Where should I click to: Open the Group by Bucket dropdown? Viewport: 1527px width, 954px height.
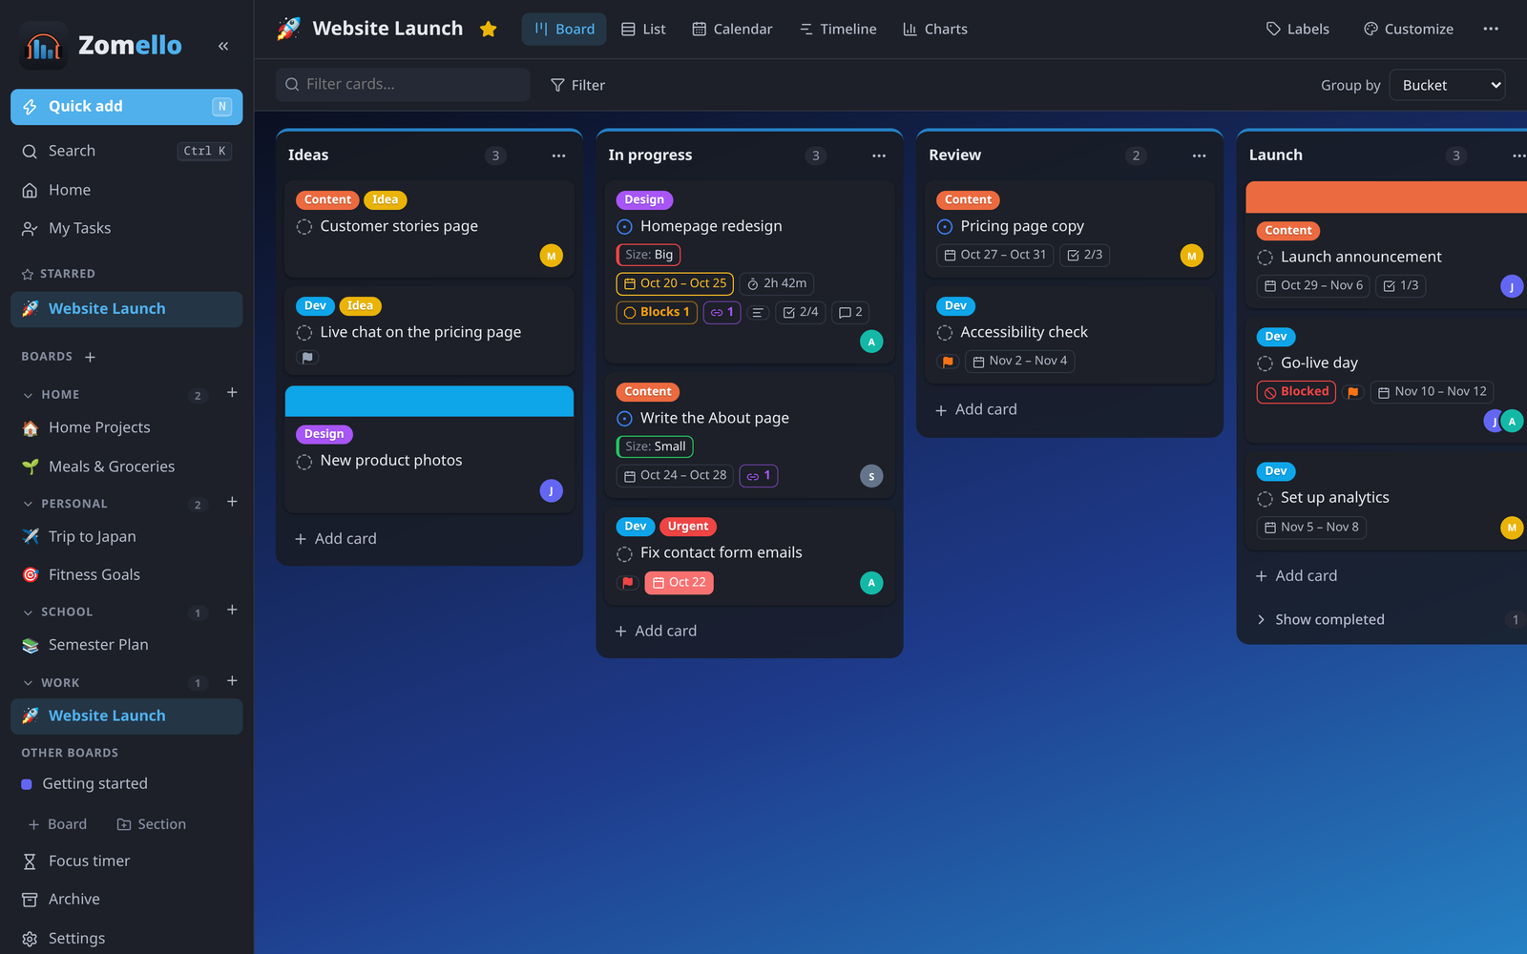(1447, 85)
